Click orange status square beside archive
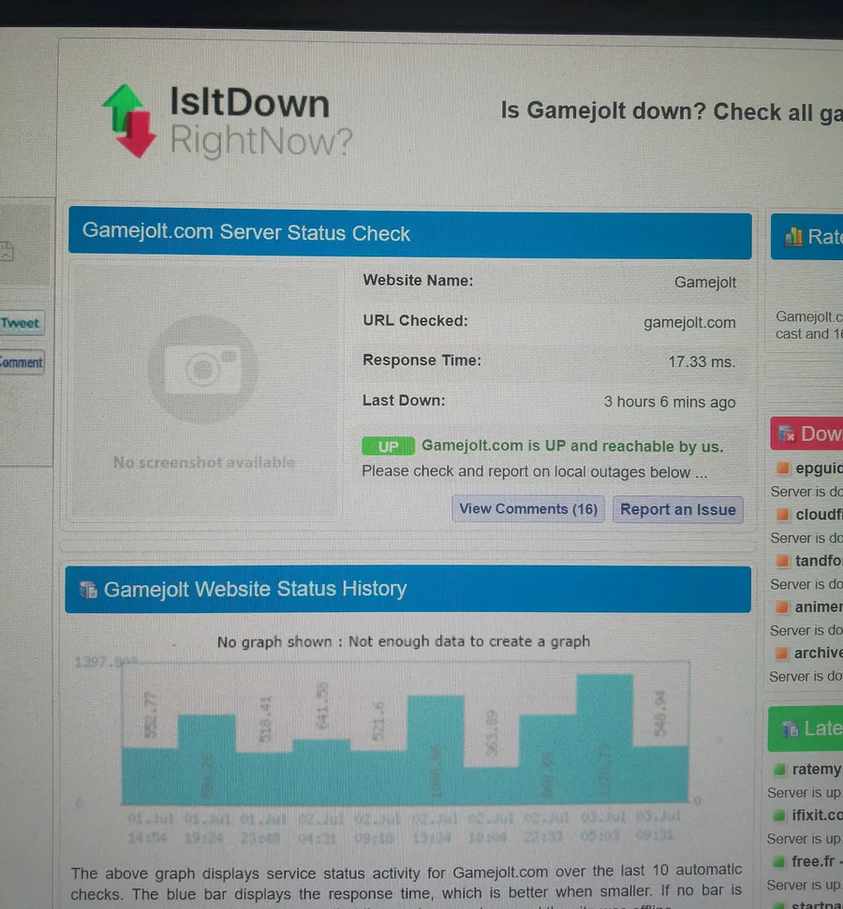 pos(781,653)
